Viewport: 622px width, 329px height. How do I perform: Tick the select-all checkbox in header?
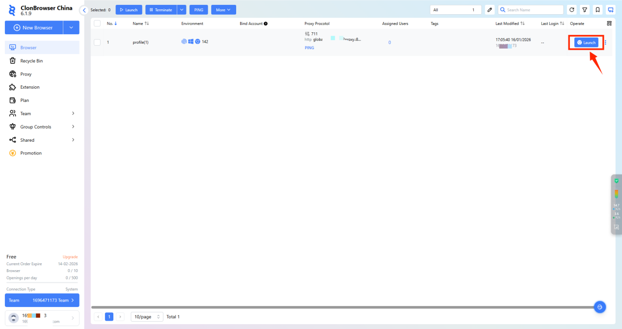[x=97, y=24]
